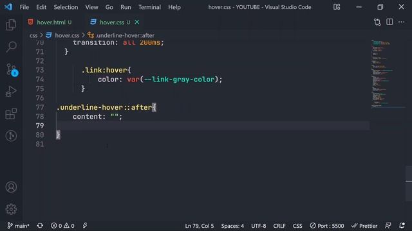
Task: Open the Terminal menu
Action: click(150, 7)
